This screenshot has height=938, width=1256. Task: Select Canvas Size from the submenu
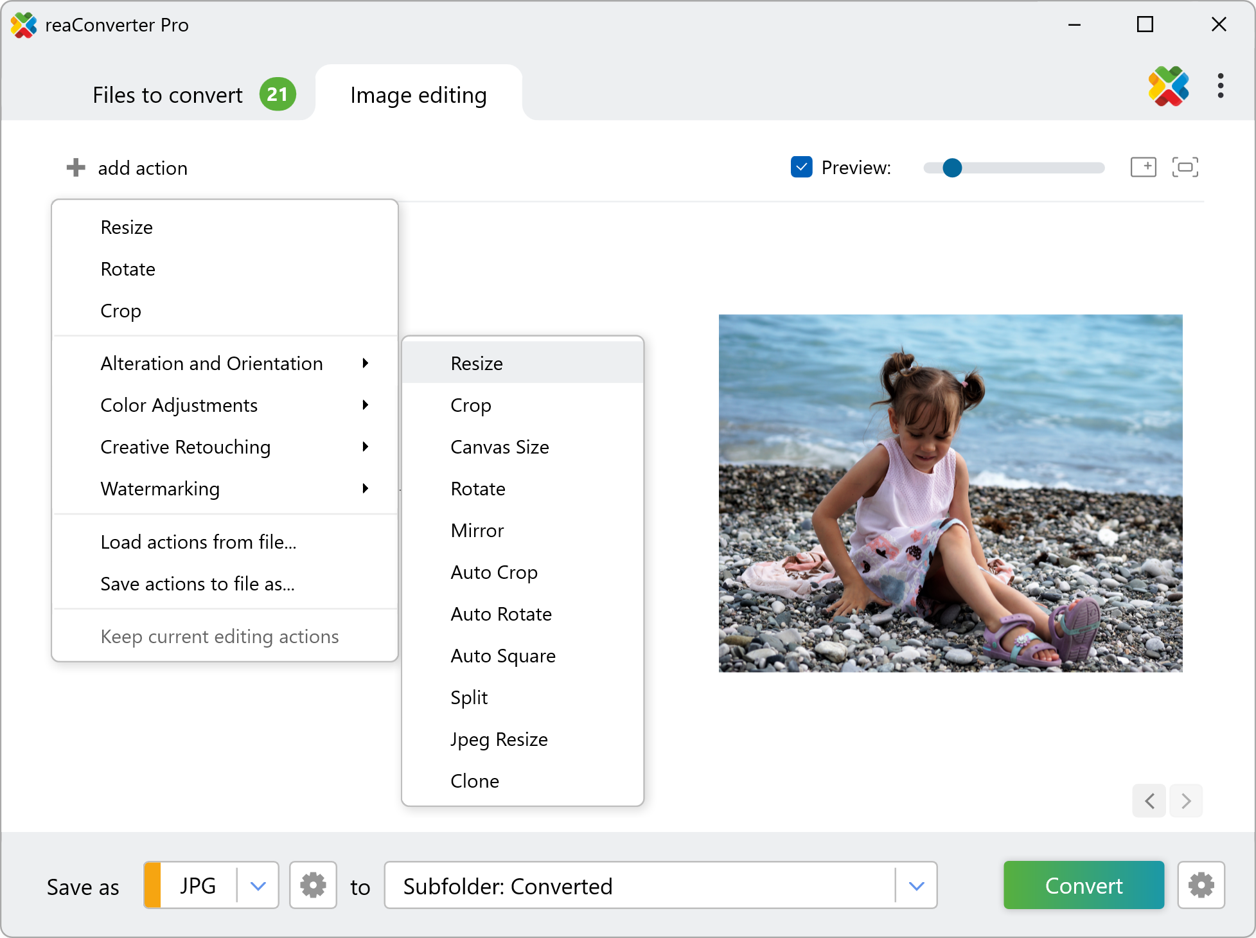coord(499,447)
